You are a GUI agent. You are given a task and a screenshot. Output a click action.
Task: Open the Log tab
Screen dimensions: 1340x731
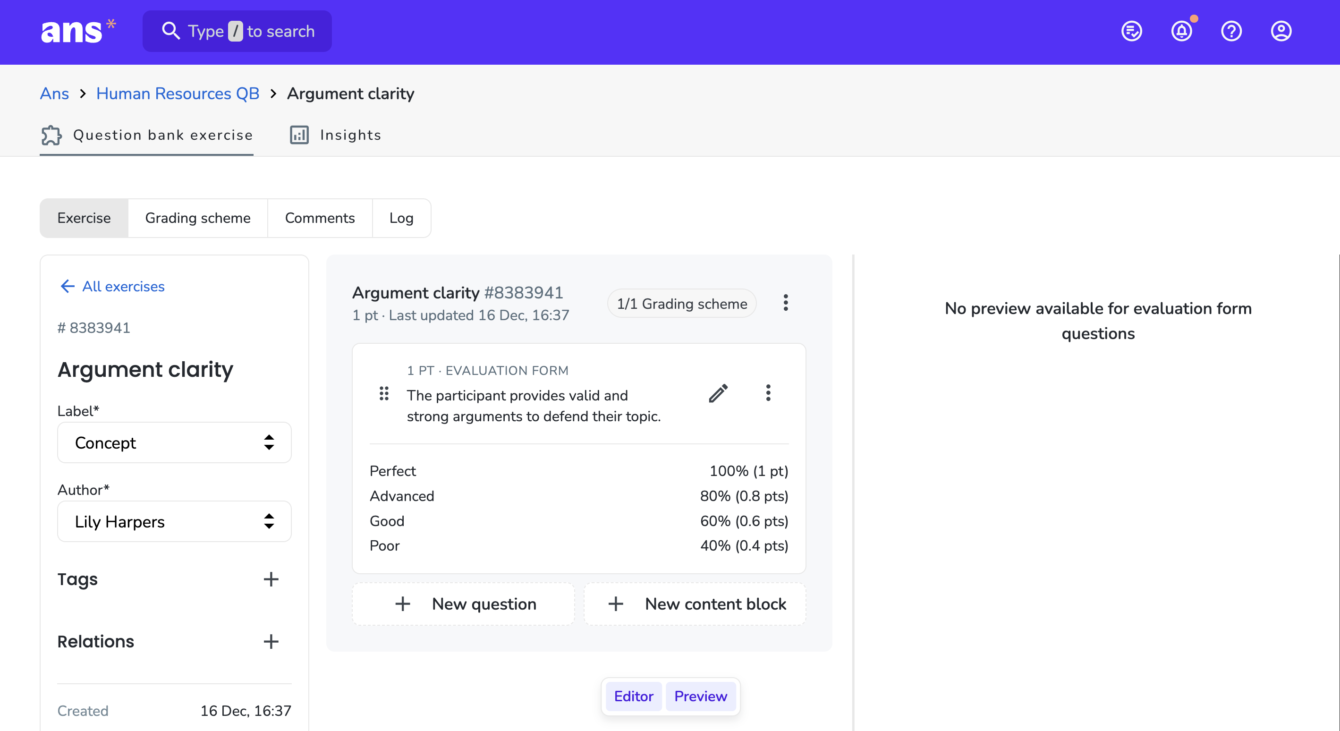(402, 218)
